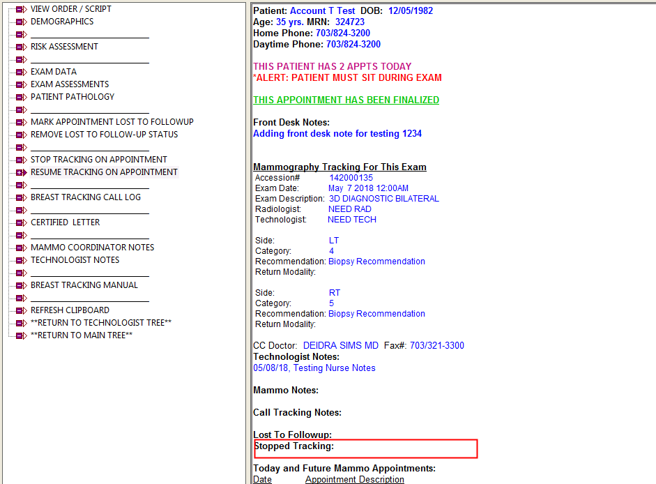Click THIS APPOINTMENT HAS BEEN FINALIZED link

[x=346, y=100]
